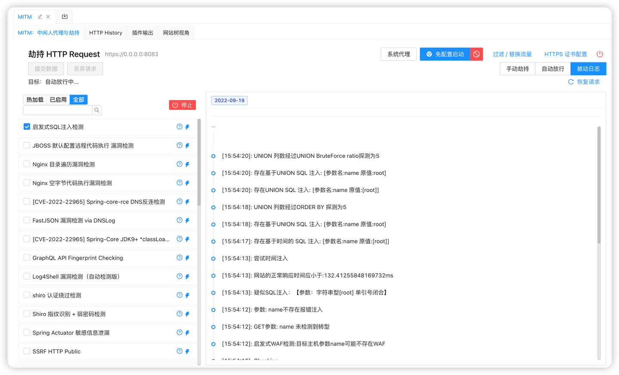
Task: Click lightning icon for shiro 认证绕过检测
Action: tap(187, 296)
